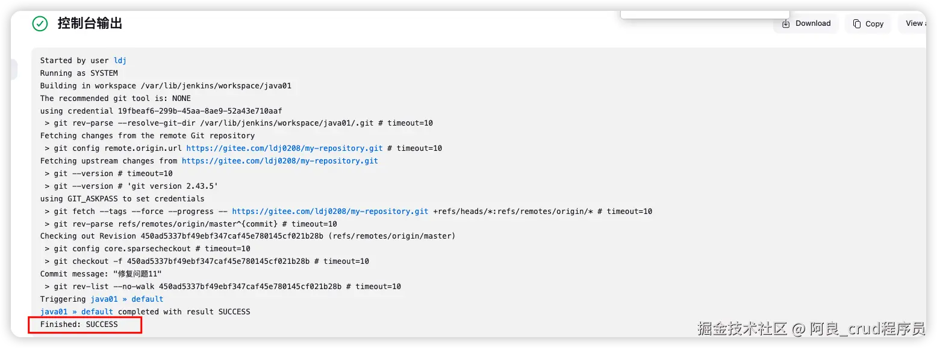Click the Download icon for console log
The image size is (937, 348).
tap(786, 24)
